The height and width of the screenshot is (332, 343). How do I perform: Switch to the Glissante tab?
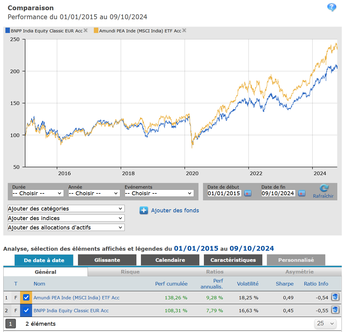pos(107,260)
